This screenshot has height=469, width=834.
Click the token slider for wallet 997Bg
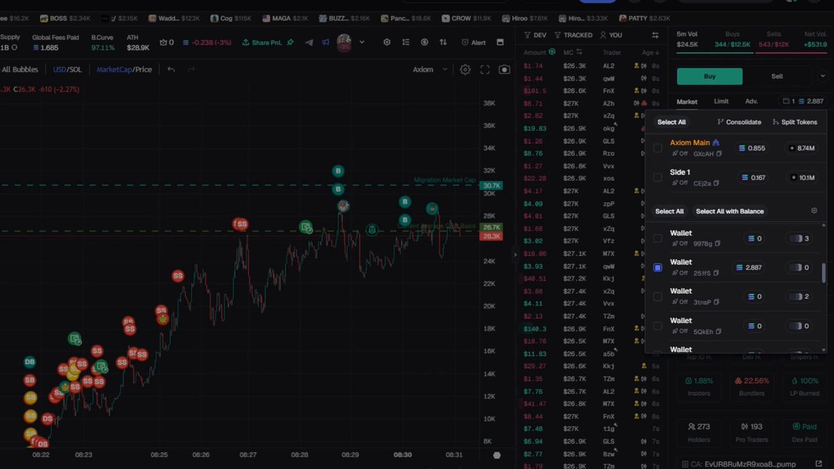click(798, 239)
